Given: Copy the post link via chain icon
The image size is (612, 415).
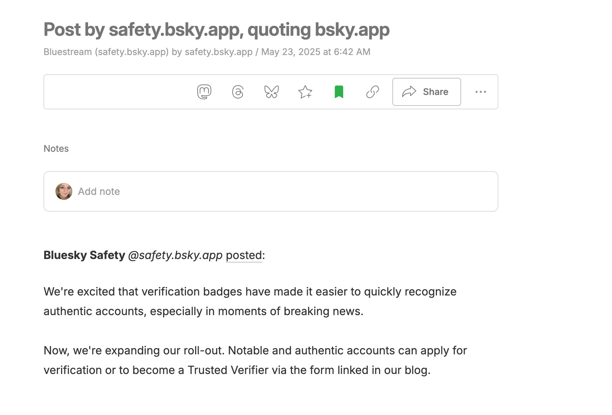Looking at the screenshot, I should (x=372, y=92).
